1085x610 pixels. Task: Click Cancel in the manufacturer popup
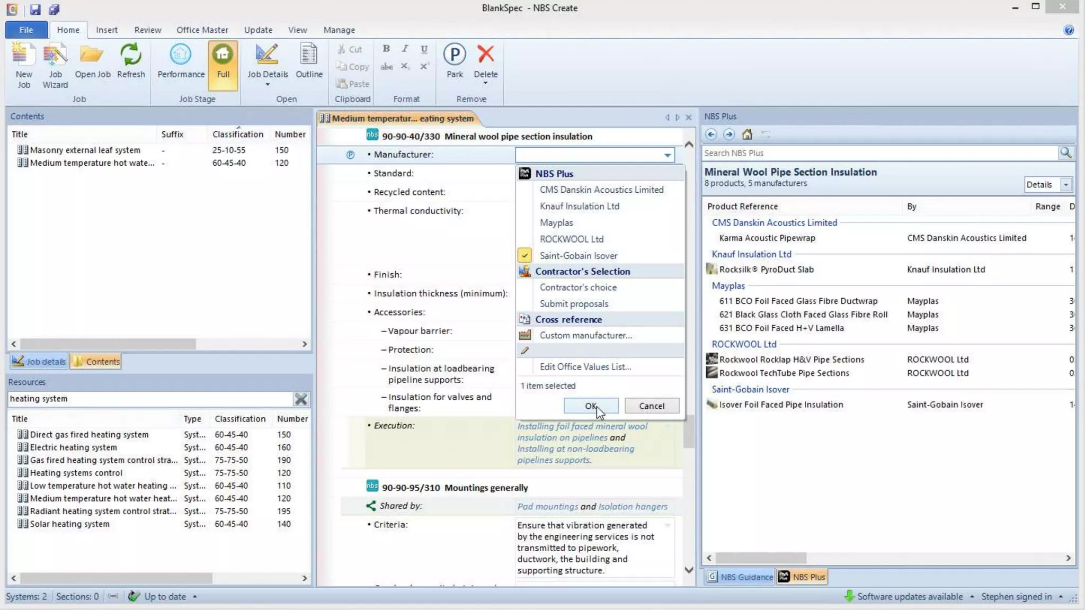click(x=651, y=406)
